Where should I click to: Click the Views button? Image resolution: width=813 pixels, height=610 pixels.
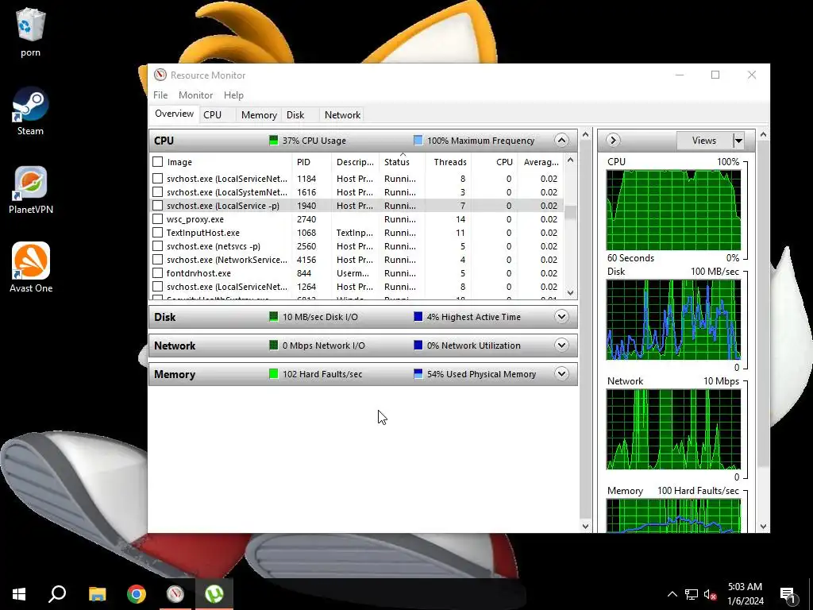pyautogui.click(x=704, y=141)
